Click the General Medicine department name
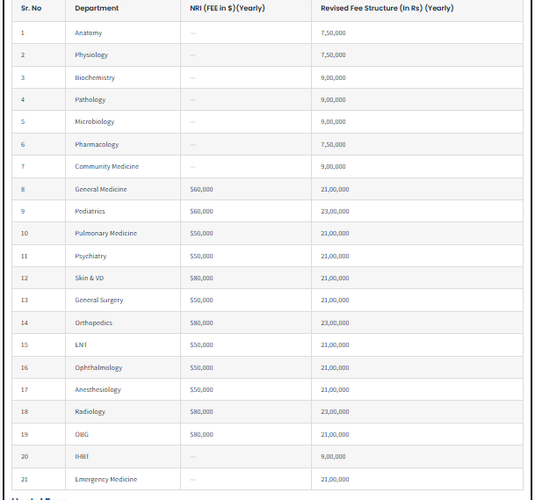 (x=101, y=189)
